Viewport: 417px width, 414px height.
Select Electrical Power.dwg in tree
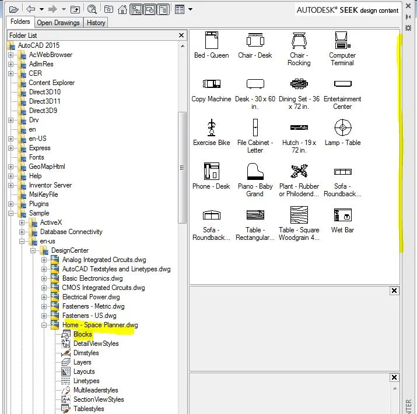(x=91, y=297)
